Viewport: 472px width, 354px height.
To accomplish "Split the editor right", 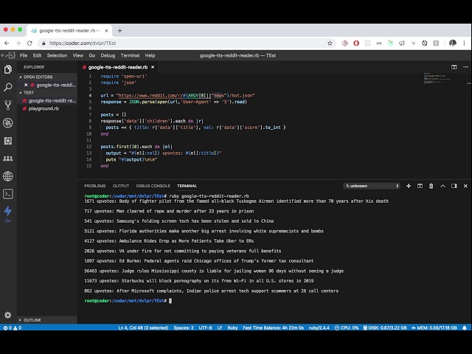I will (454, 67).
